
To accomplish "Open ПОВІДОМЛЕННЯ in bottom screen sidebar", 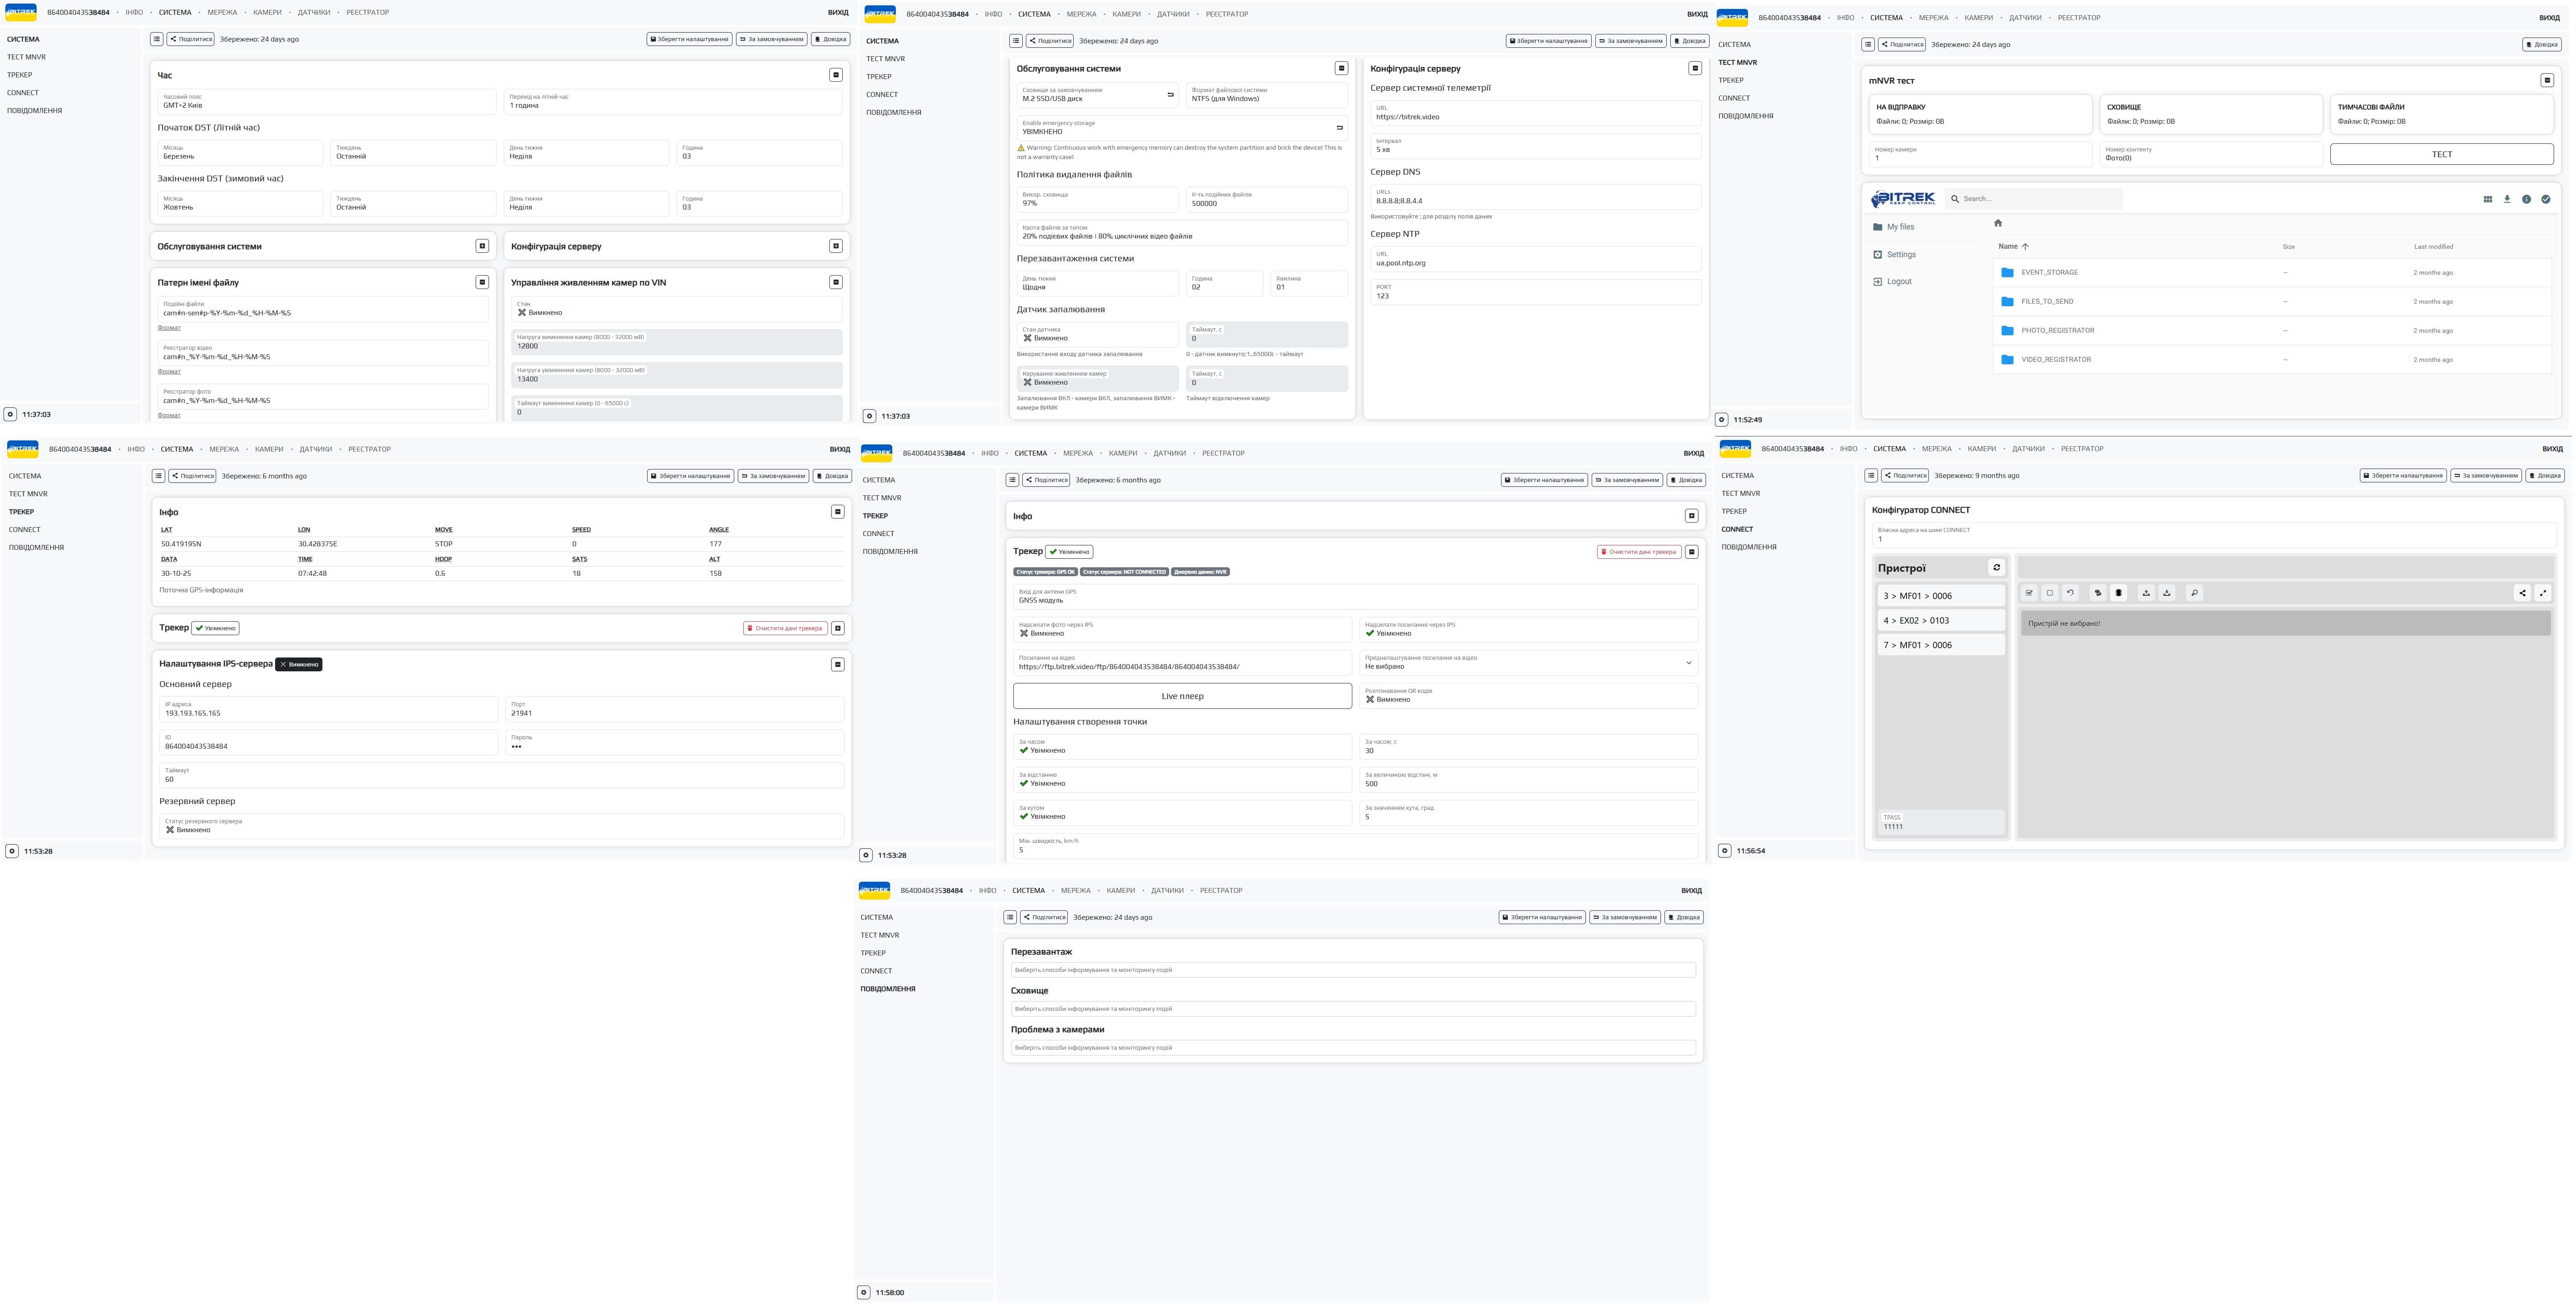I will (887, 989).
